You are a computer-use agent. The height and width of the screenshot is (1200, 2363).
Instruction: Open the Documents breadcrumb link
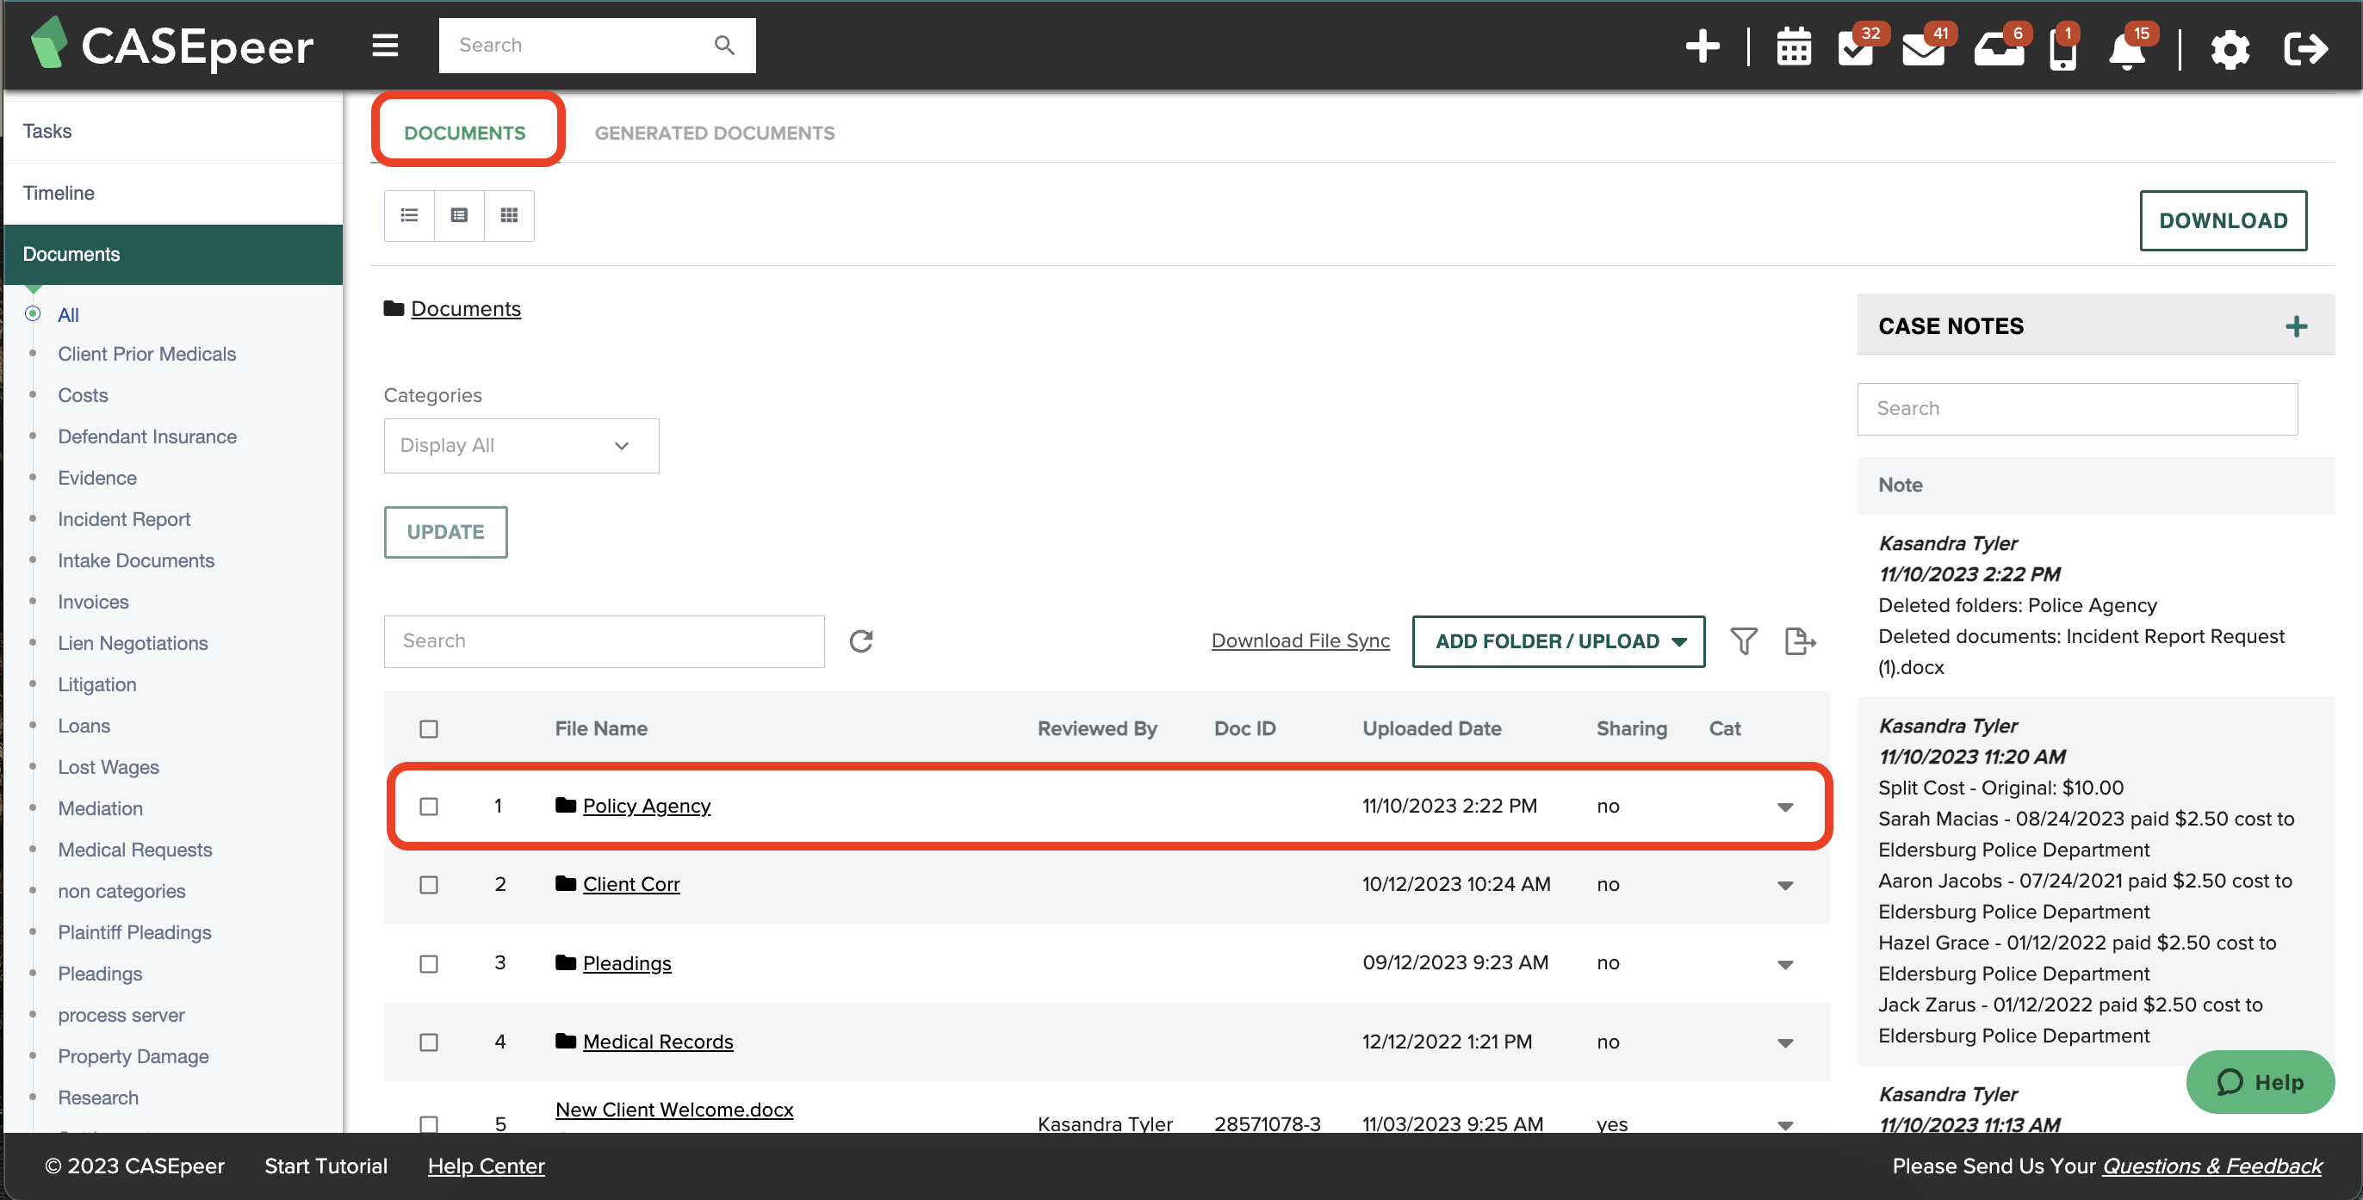[466, 309]
